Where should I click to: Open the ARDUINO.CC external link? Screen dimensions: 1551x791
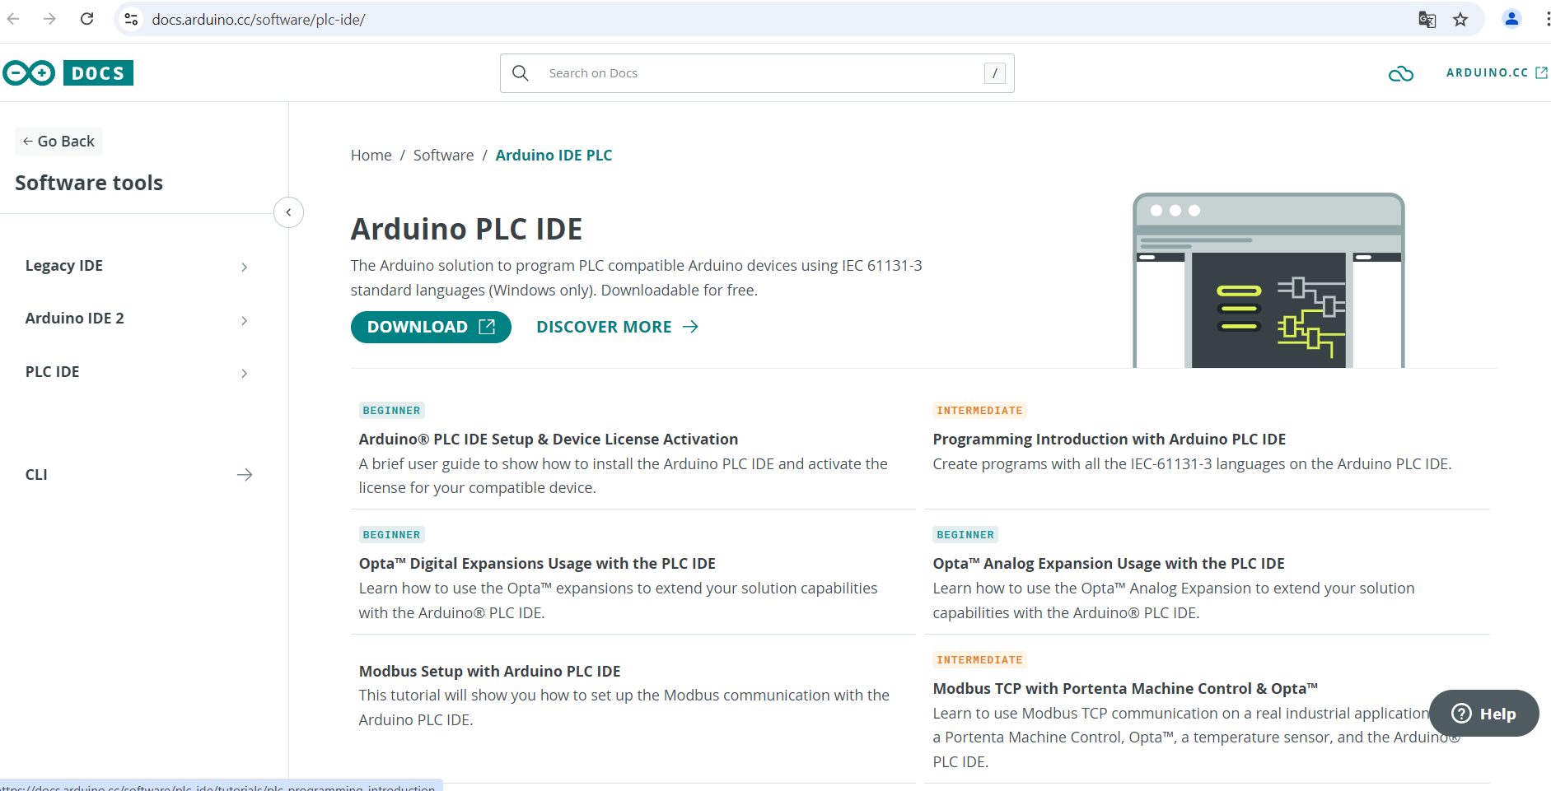1497,73
